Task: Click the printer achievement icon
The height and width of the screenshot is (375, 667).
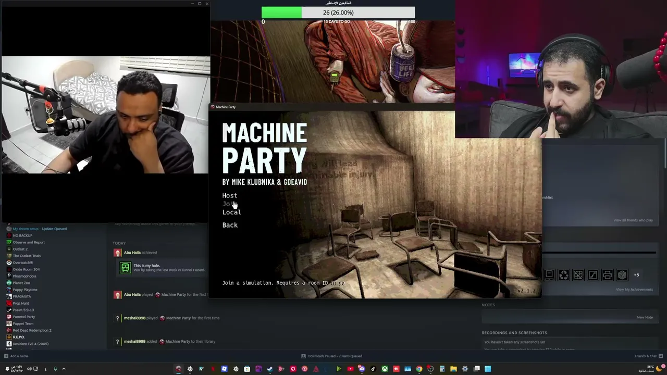Action: (608, 274)
